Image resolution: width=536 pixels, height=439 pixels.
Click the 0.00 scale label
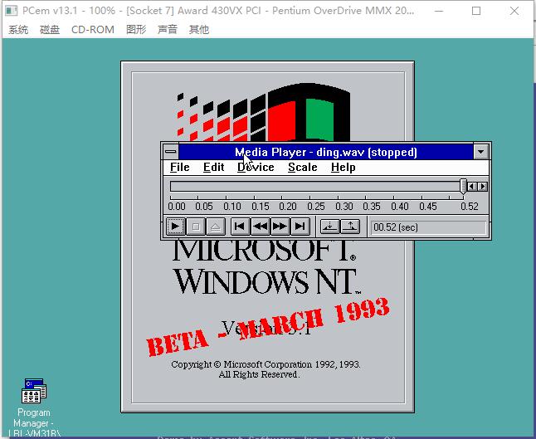(177, 207)
